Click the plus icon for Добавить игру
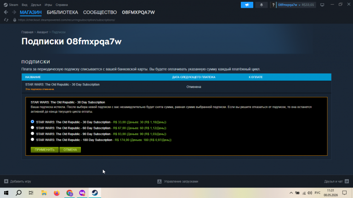 6,181
